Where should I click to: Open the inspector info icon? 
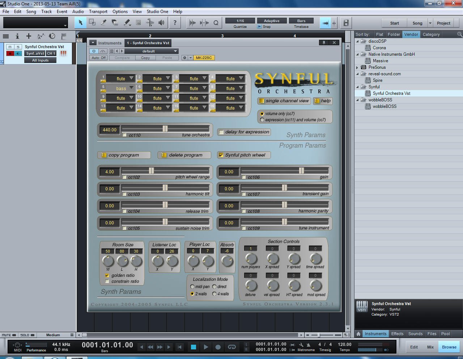[17, 36]
